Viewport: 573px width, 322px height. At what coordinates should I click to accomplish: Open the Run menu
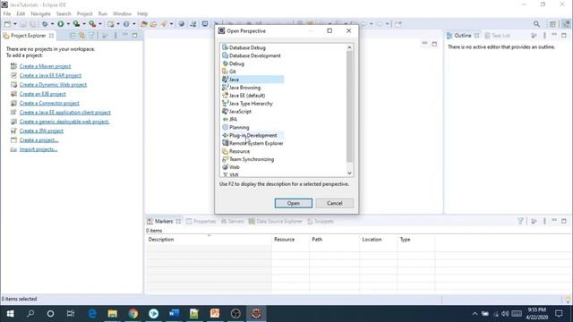point(103,13)
